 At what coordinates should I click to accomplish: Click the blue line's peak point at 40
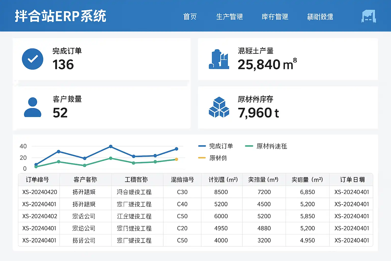(110, 147)
